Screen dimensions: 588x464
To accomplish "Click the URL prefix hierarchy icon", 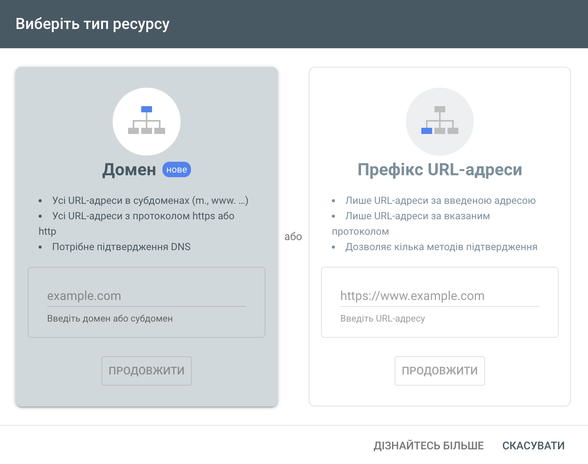I will 439,121.
